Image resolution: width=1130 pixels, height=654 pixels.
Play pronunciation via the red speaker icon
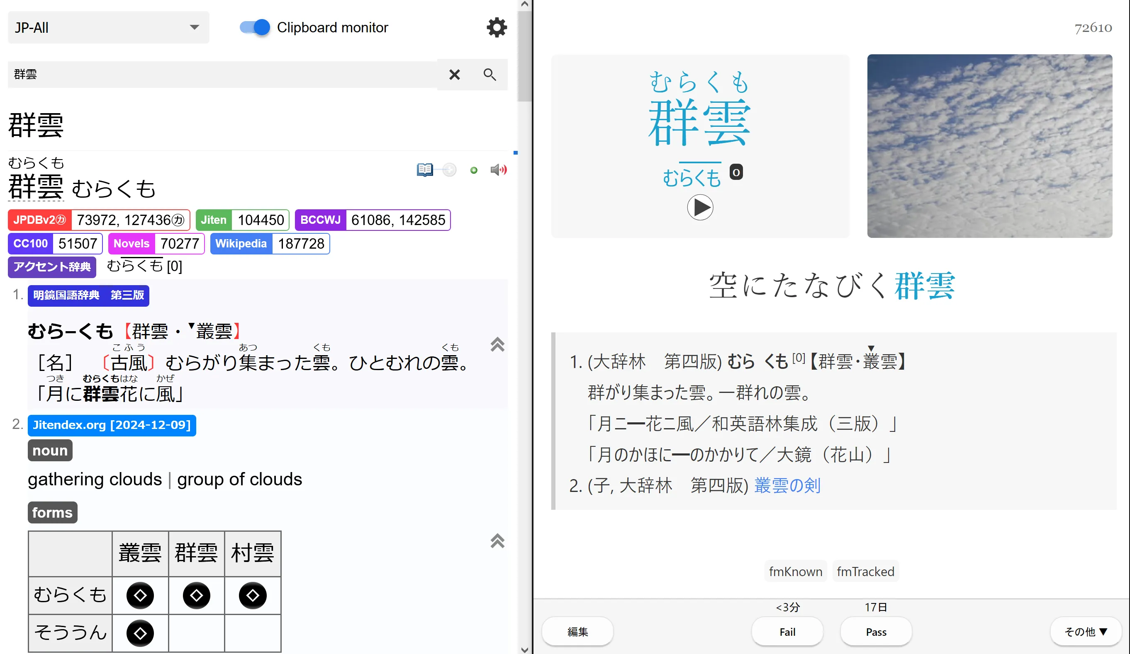(x=498, y=170)
